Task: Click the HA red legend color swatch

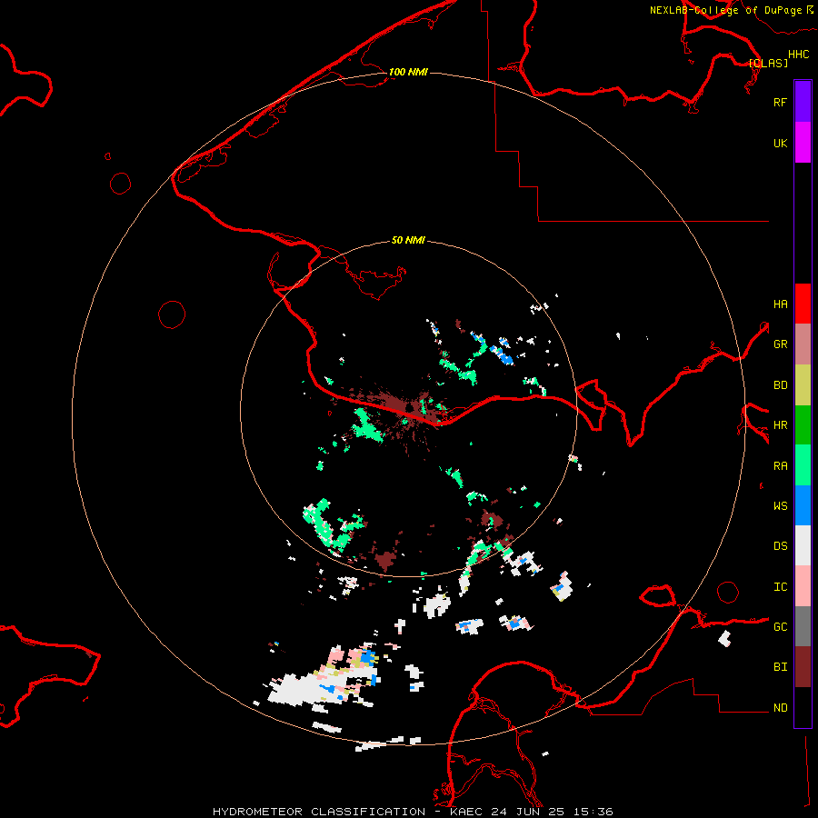Action: tap(803, 304)
